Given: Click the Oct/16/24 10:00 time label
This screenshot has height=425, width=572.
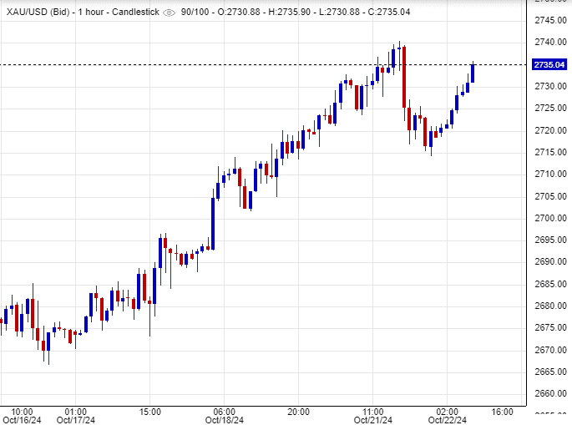Looking at the screenshot, I should coord(22,416).
